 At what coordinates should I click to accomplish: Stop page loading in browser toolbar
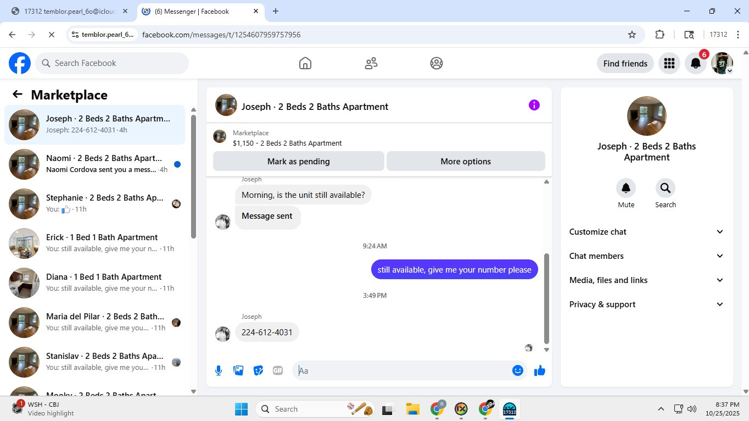click(51, 35)
